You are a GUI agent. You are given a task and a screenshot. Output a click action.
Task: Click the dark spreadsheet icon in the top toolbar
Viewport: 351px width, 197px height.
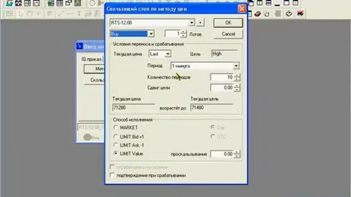(x=78, y=3)
